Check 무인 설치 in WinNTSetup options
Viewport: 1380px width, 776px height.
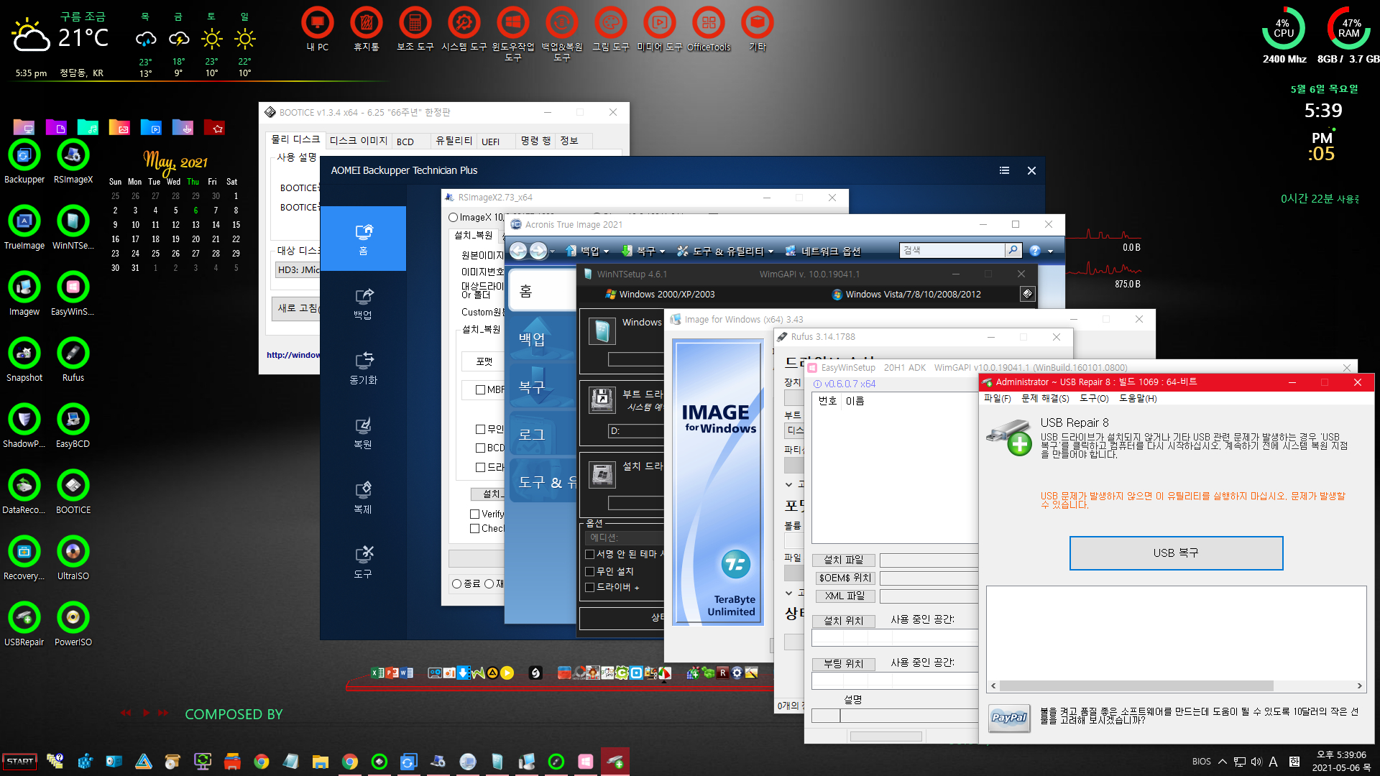point(589,571)
